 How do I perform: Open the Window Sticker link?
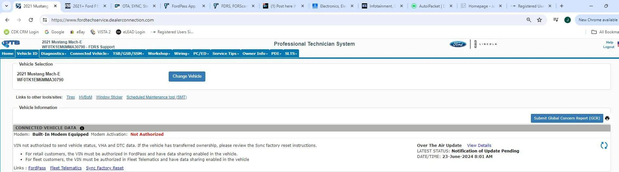coord(109,97)
